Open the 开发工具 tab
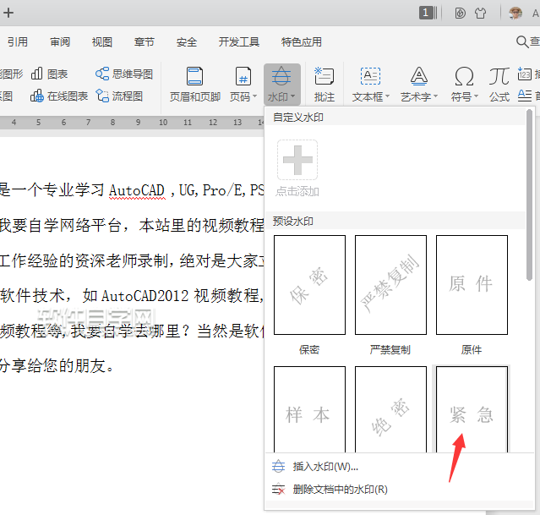The width and height of the screenshot is (540, 515). (238, 42)
